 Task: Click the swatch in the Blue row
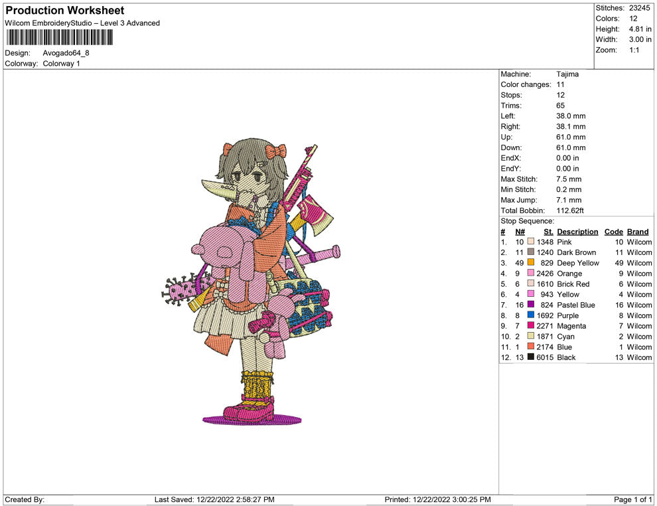click(531, 346)
